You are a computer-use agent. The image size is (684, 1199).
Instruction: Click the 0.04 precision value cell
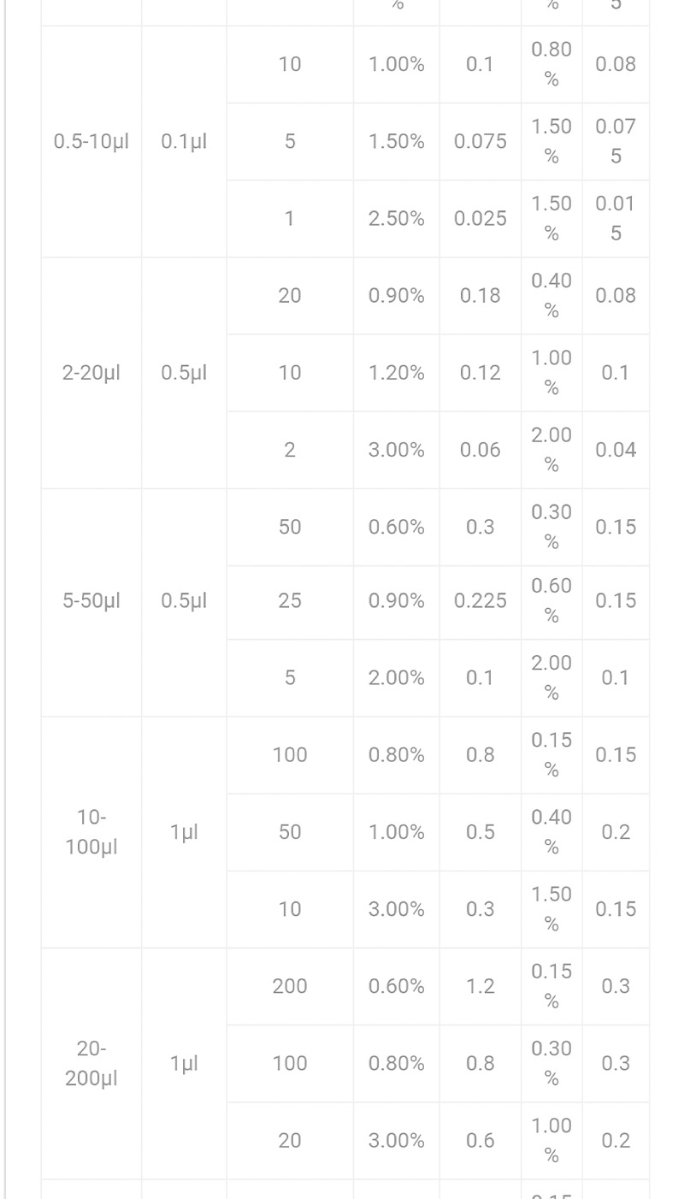click(x=616, y=450)
